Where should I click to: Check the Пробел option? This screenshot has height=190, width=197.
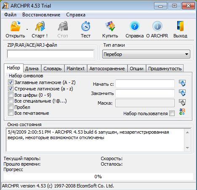click(x=11, y=107)
